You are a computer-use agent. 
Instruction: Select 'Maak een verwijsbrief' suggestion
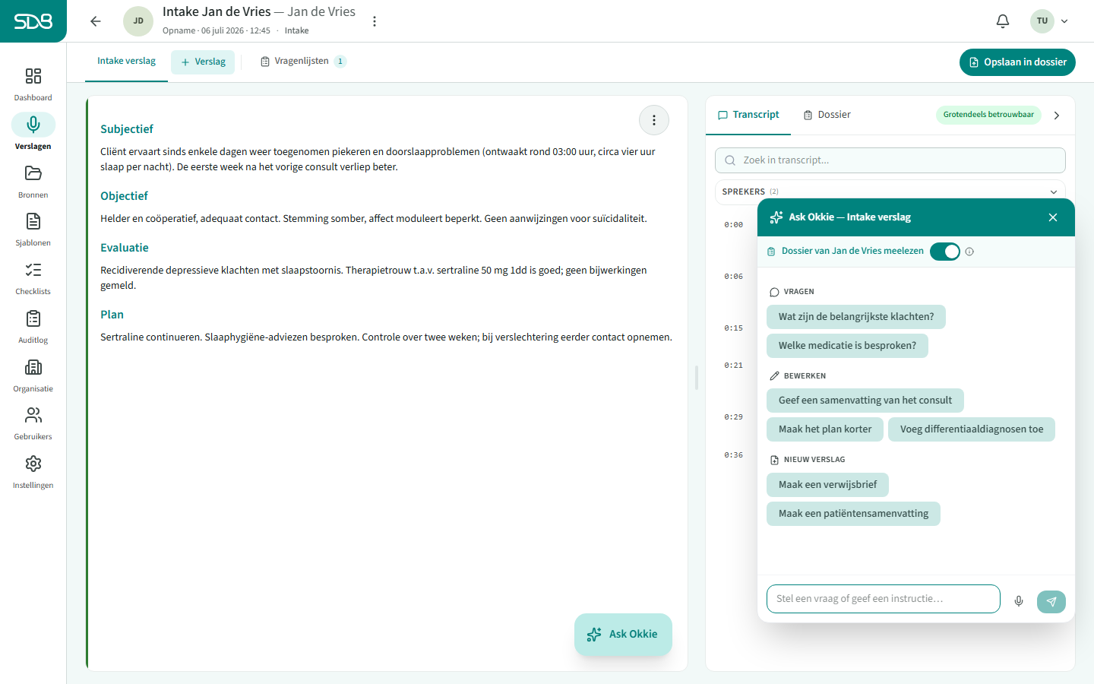coord(827,485)
